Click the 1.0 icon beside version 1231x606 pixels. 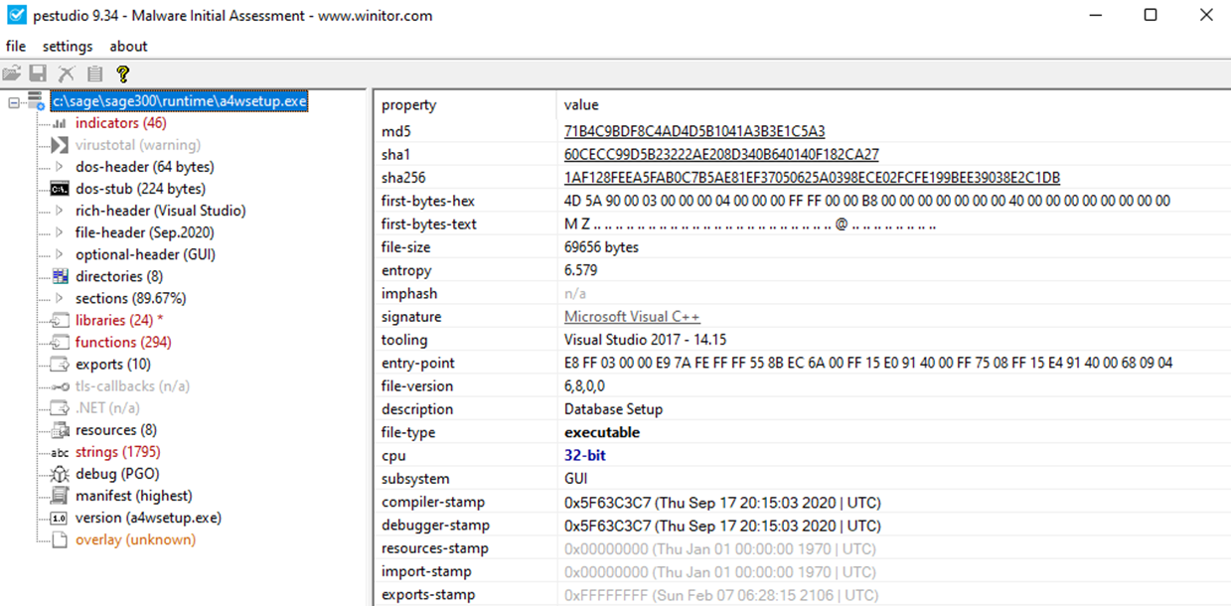(x=59, y=518)
